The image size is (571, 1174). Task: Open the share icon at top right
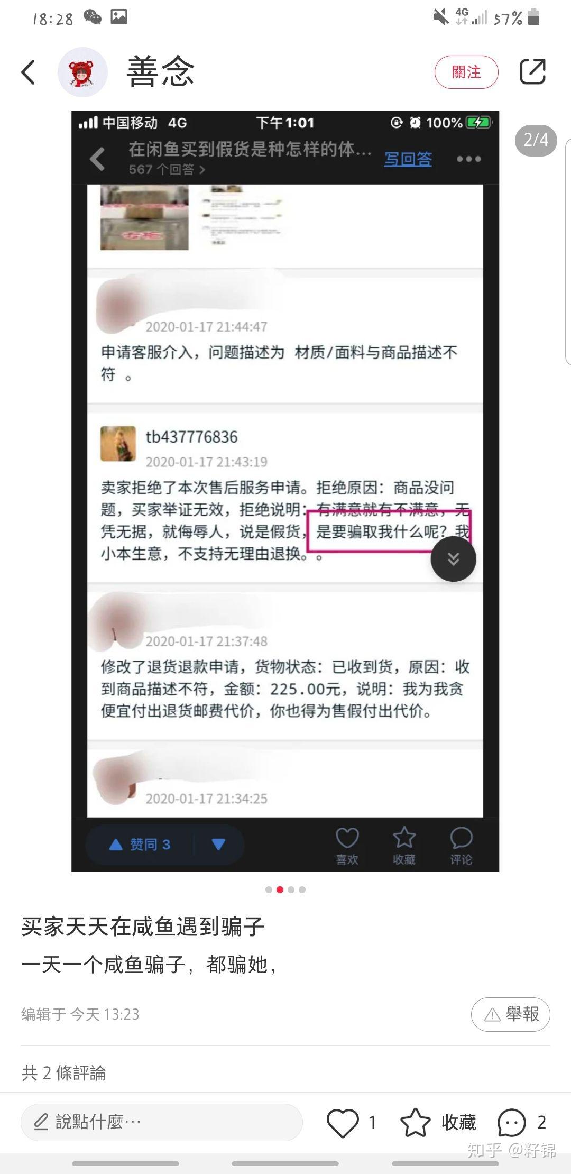(532, 71)
